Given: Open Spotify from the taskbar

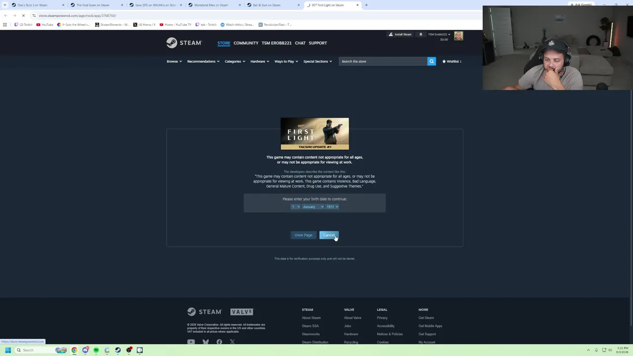Looking at the screenshot, I should click(96, 350).
